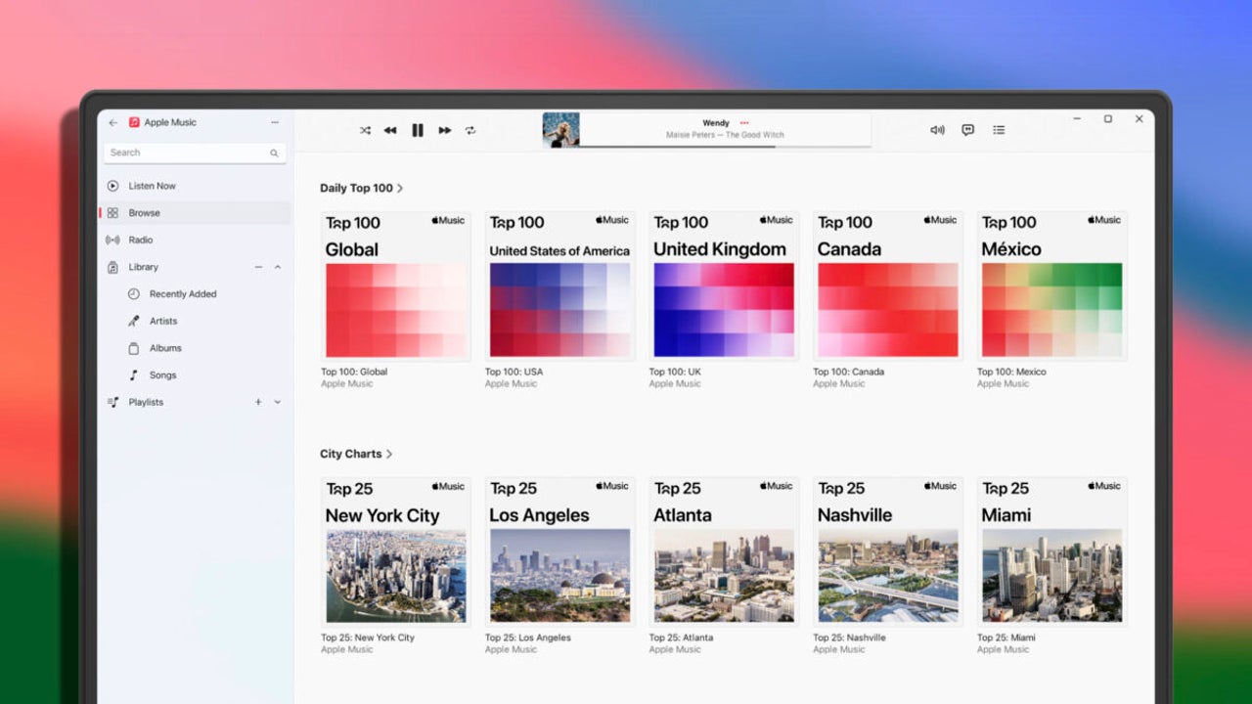Image resolution: width=1252 pixels, height=704 pixels.
Task: Click the volume speaker icon
Action: tap(937, 130)
